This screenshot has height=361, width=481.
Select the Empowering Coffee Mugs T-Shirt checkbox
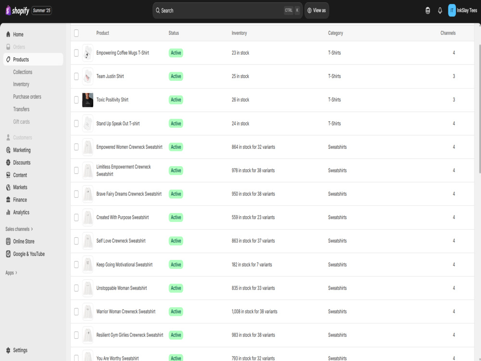76,53
